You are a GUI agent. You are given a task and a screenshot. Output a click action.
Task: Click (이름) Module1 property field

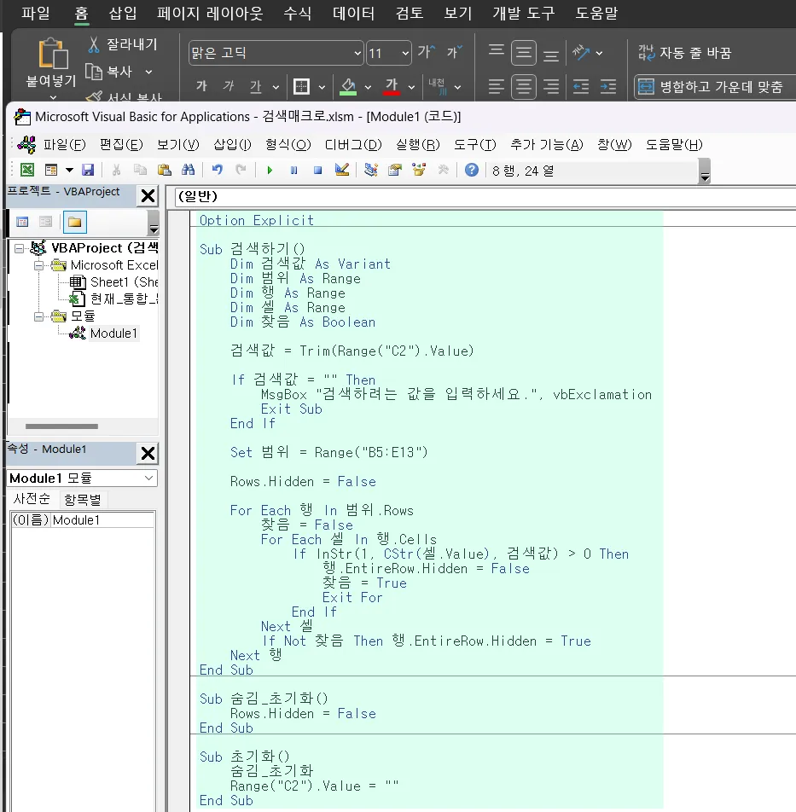(83, 520)
